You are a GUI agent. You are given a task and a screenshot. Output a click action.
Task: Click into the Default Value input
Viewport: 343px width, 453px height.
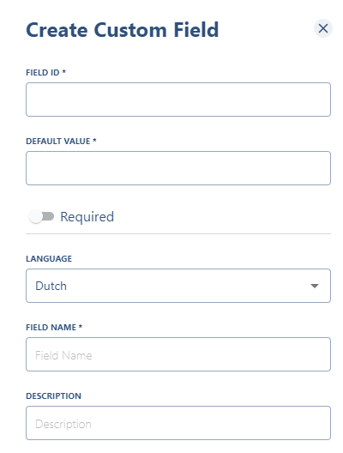coord(178,168)
